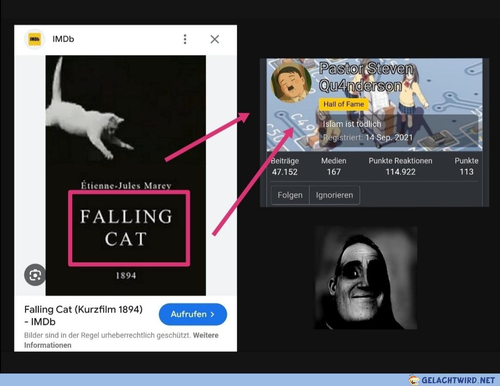
Task: Click the dark face meme image
Action: point(366,278)
